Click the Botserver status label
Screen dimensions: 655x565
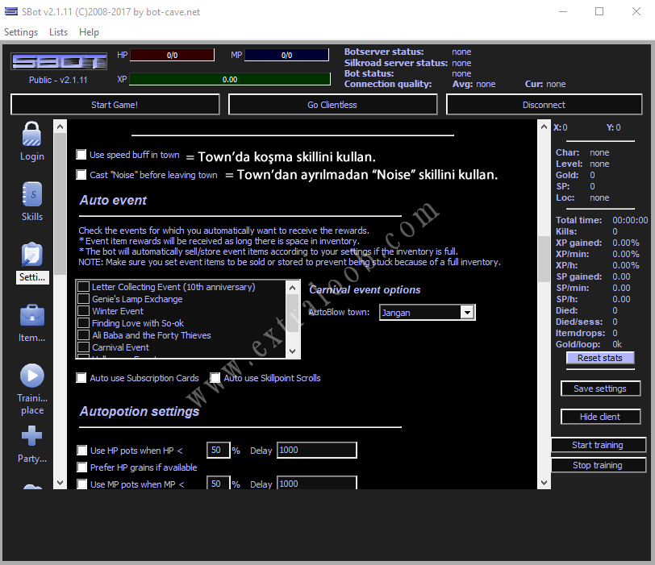pos(384,52)
